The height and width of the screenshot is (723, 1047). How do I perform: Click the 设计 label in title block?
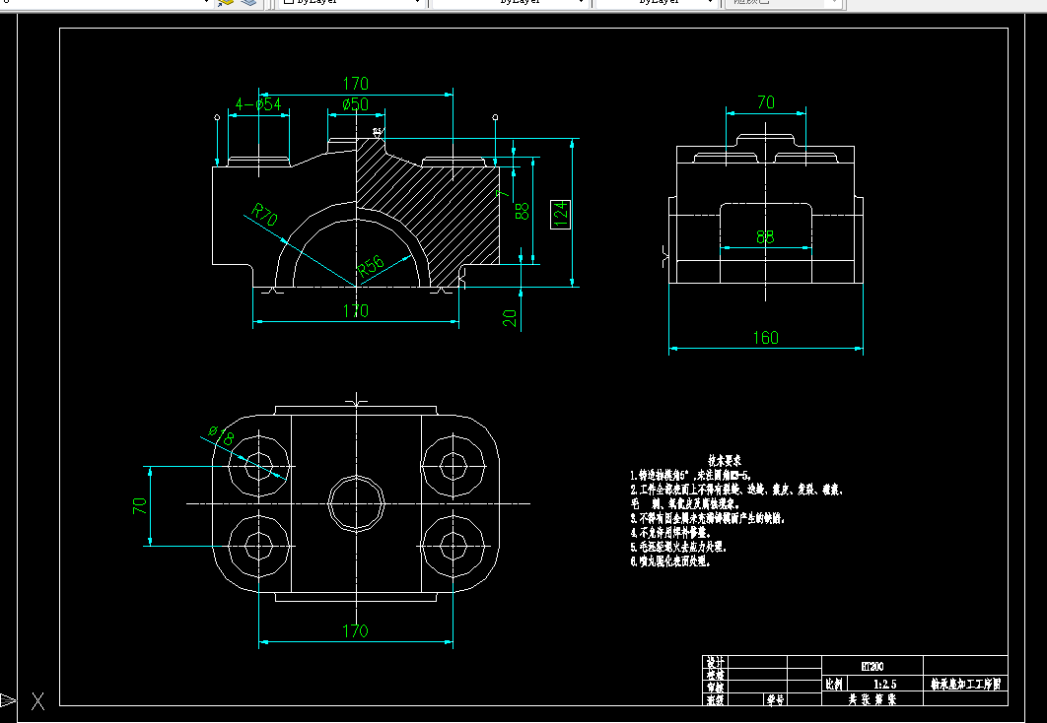[x=715, y=662]
